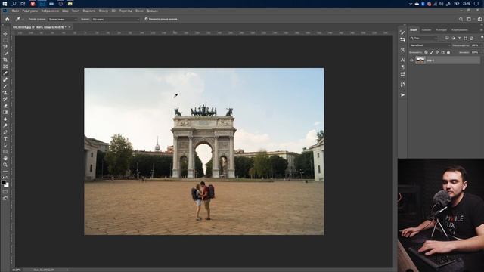484x272 pixels.
Task: Select the Horizontal Type tool
Action: 5,139
